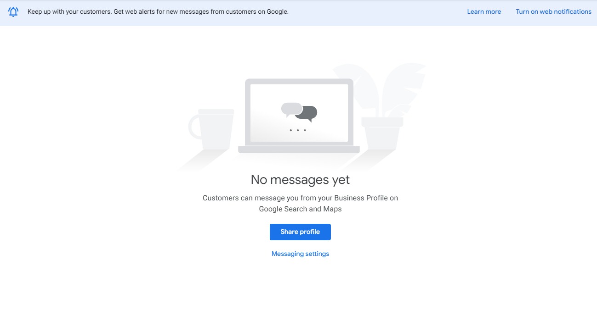Click the No messages yet heading
597x310 pixels.
(x=300, y=180)
